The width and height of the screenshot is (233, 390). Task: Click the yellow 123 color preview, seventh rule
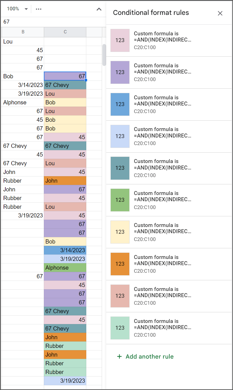[x=120, y=232]
